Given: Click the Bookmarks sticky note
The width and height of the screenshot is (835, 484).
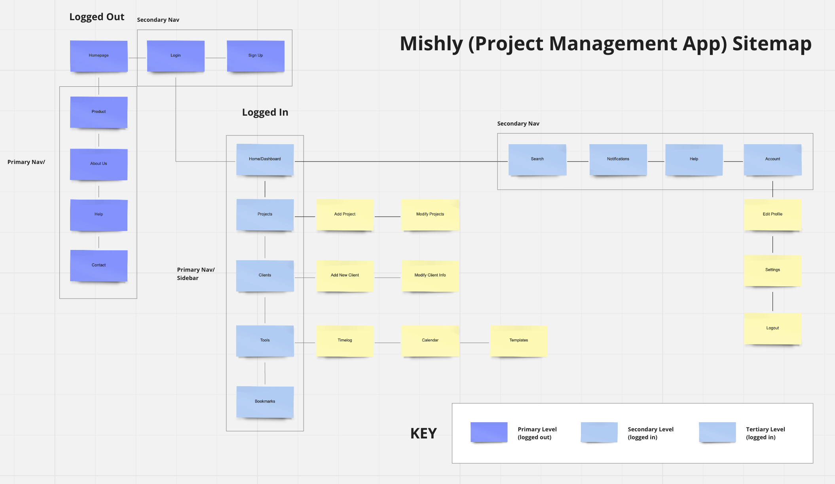Looking at the screenshot, I should click(x=265, y=402).
